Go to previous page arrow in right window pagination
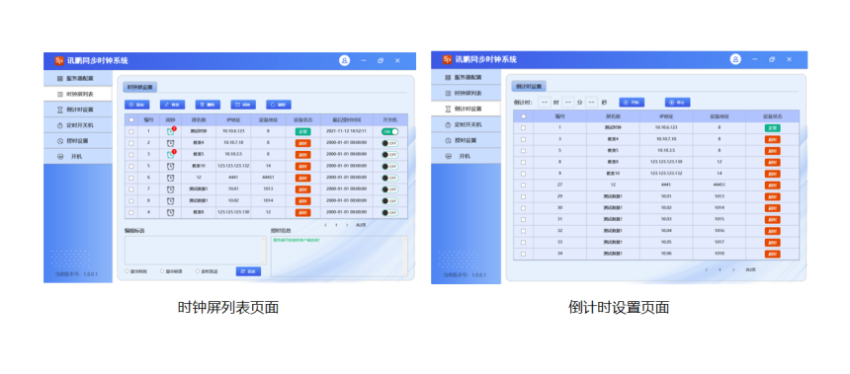Image resolution: width=850 pixels, height=374 pixels. [x=707, y=269]
